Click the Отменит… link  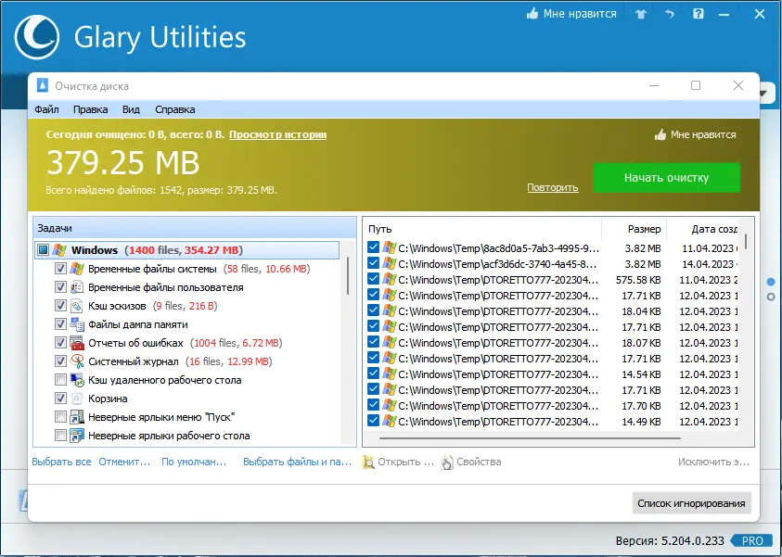(124, 462)
